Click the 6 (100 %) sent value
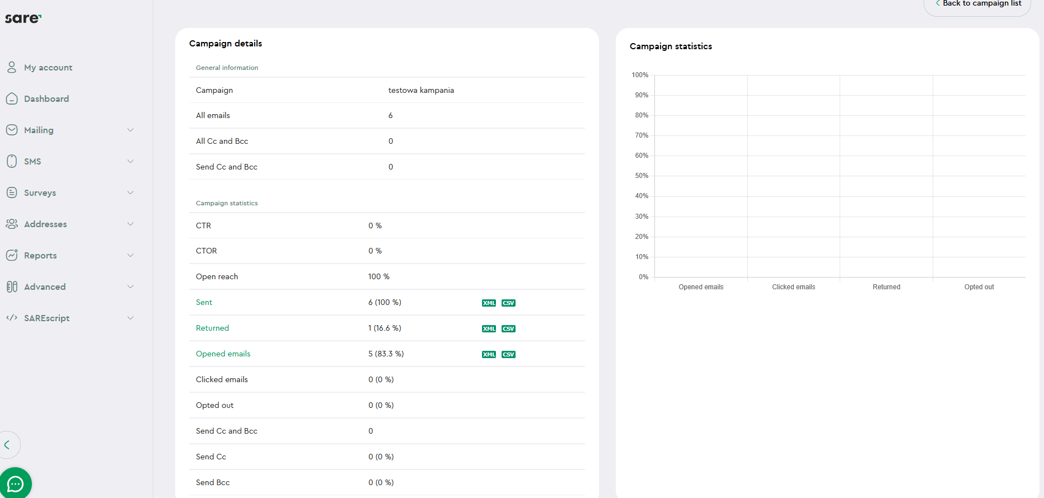1044x498 pixels. tap(385, 302)
